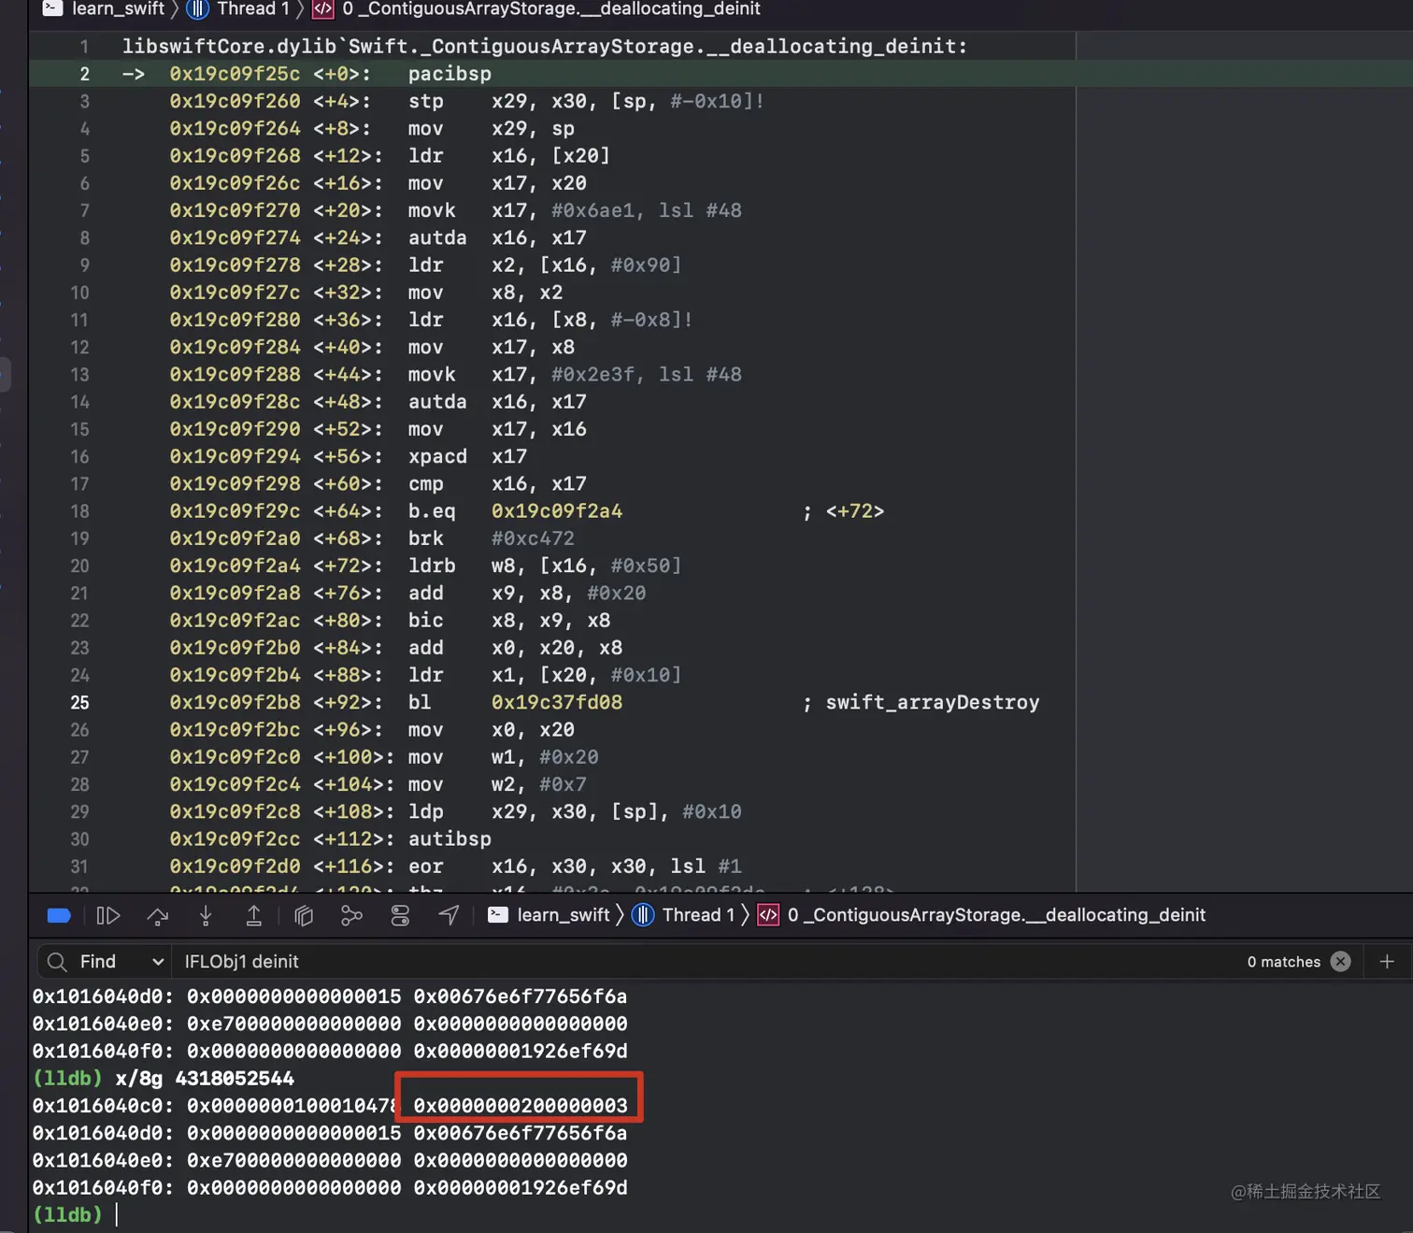The height and width of the screenshot is (1233, 1413).
Task: Open learn_swift in top jump bar
Action: (118, 8)
